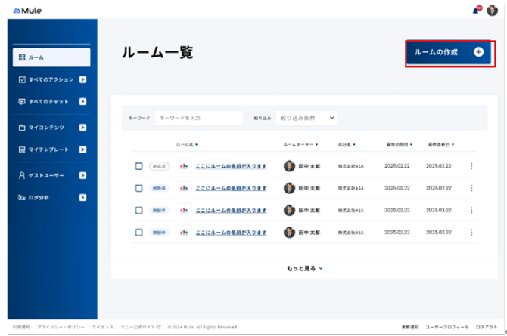Open the プライバシー・ポリシー footer link
The height and width of the screenshot is (336, 507).
click(x=61, y=327)
